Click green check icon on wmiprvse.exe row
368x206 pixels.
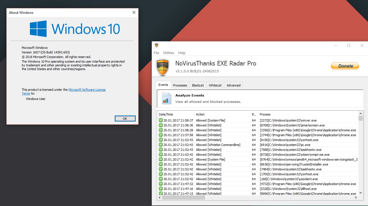[x=161, y=155]
